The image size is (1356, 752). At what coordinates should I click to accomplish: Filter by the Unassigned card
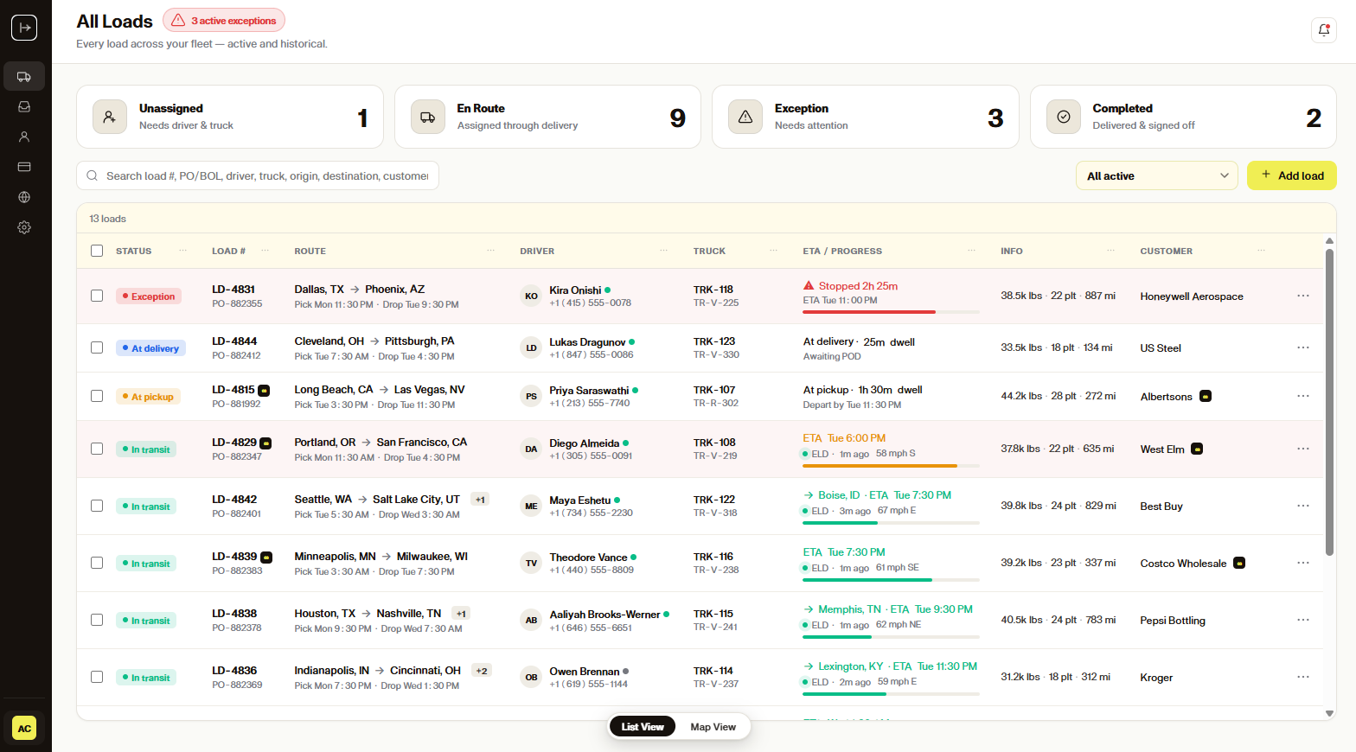coord(230,117)
